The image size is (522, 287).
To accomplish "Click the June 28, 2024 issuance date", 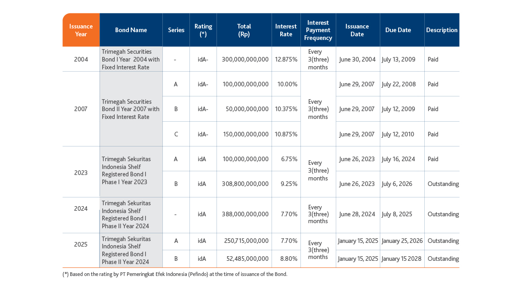I will pos(357,214).
